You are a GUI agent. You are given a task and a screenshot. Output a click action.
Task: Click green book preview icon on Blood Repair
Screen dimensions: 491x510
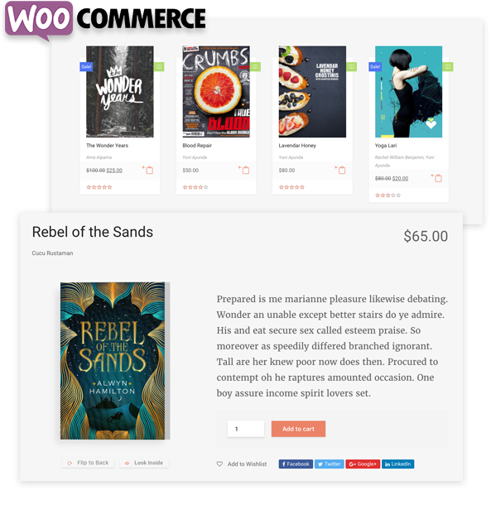click(x=255, y=67)
